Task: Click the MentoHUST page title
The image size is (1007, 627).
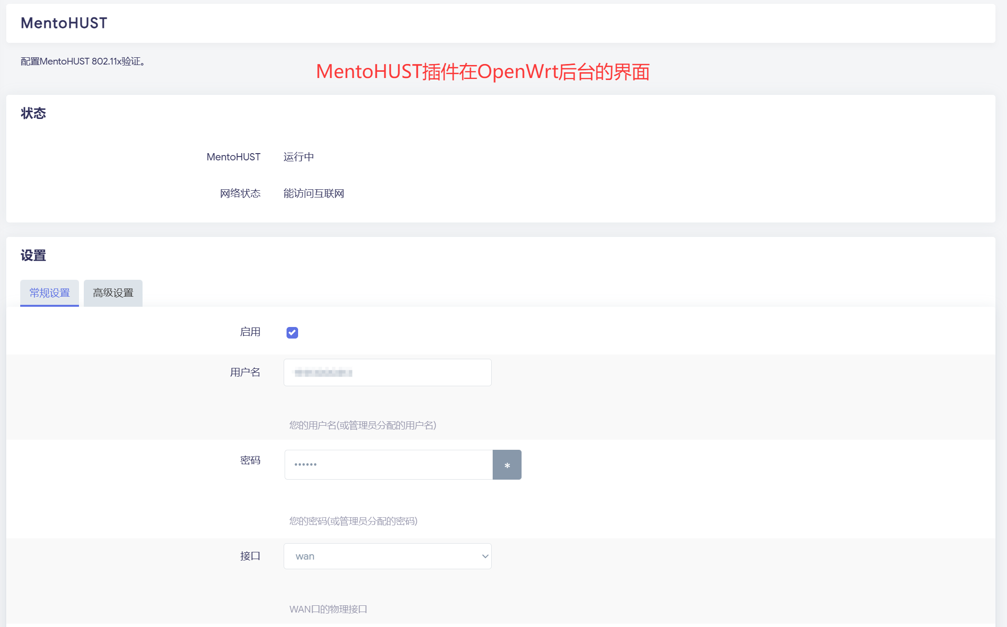Action: 64,23
